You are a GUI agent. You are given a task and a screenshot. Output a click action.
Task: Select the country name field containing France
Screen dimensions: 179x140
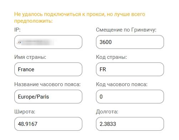[x=48, y=69]
